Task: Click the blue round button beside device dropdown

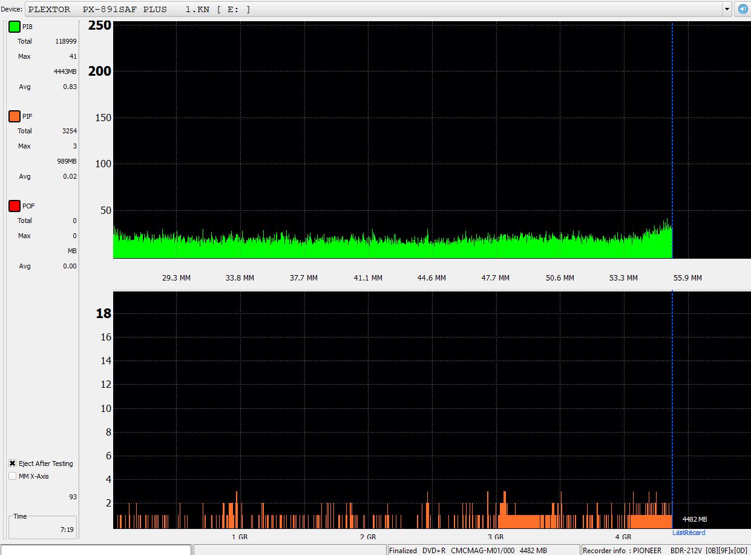Action: coord(742,9)
